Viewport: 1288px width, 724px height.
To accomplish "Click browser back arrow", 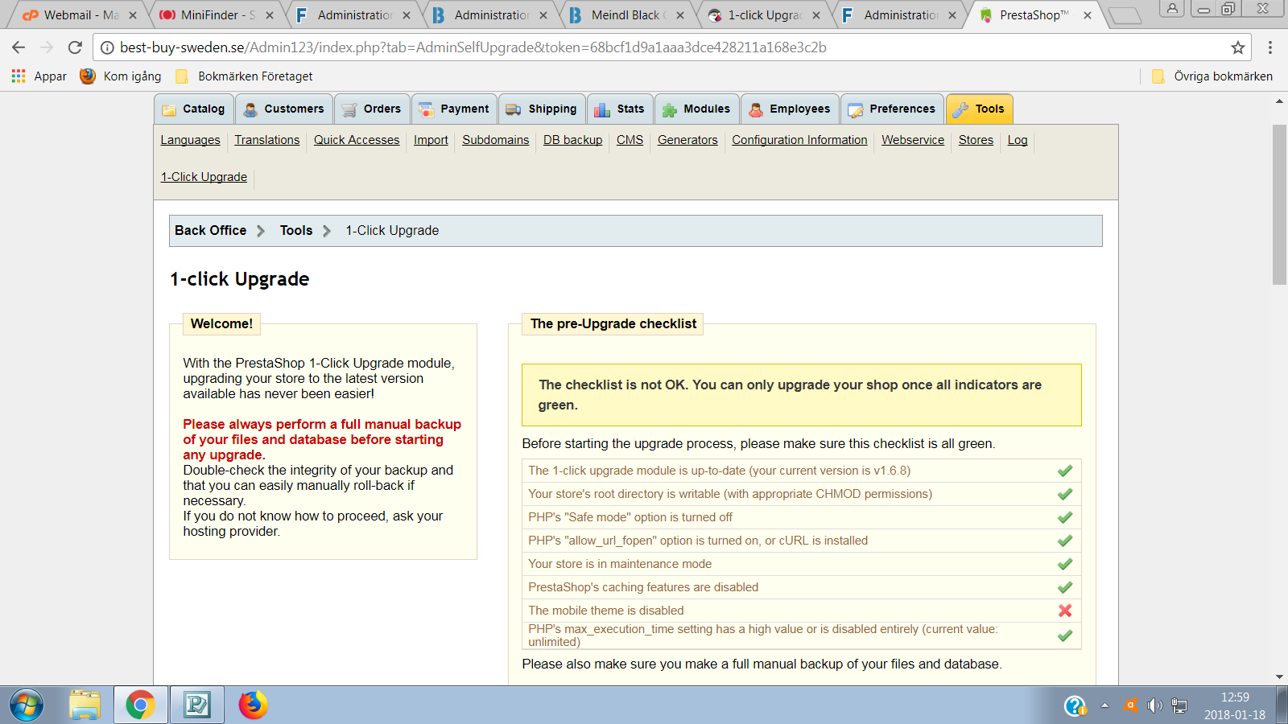I will (19, 47).
